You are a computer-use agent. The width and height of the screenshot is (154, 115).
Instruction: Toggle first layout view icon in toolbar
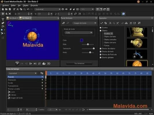(x=98, y=9)
